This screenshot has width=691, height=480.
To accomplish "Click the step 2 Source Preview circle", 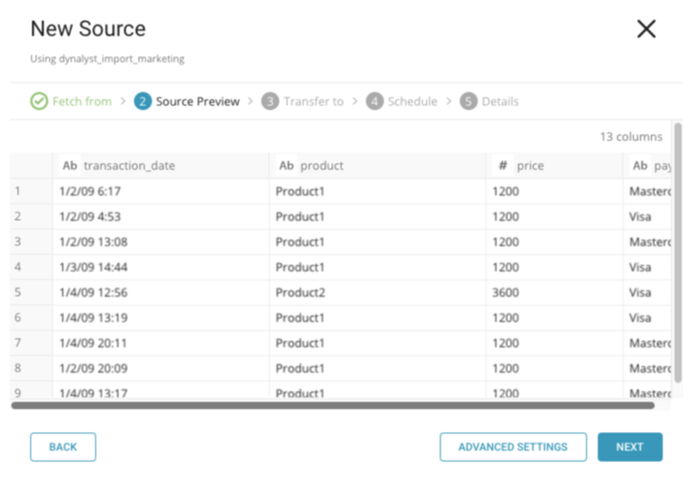I will 143,101.
